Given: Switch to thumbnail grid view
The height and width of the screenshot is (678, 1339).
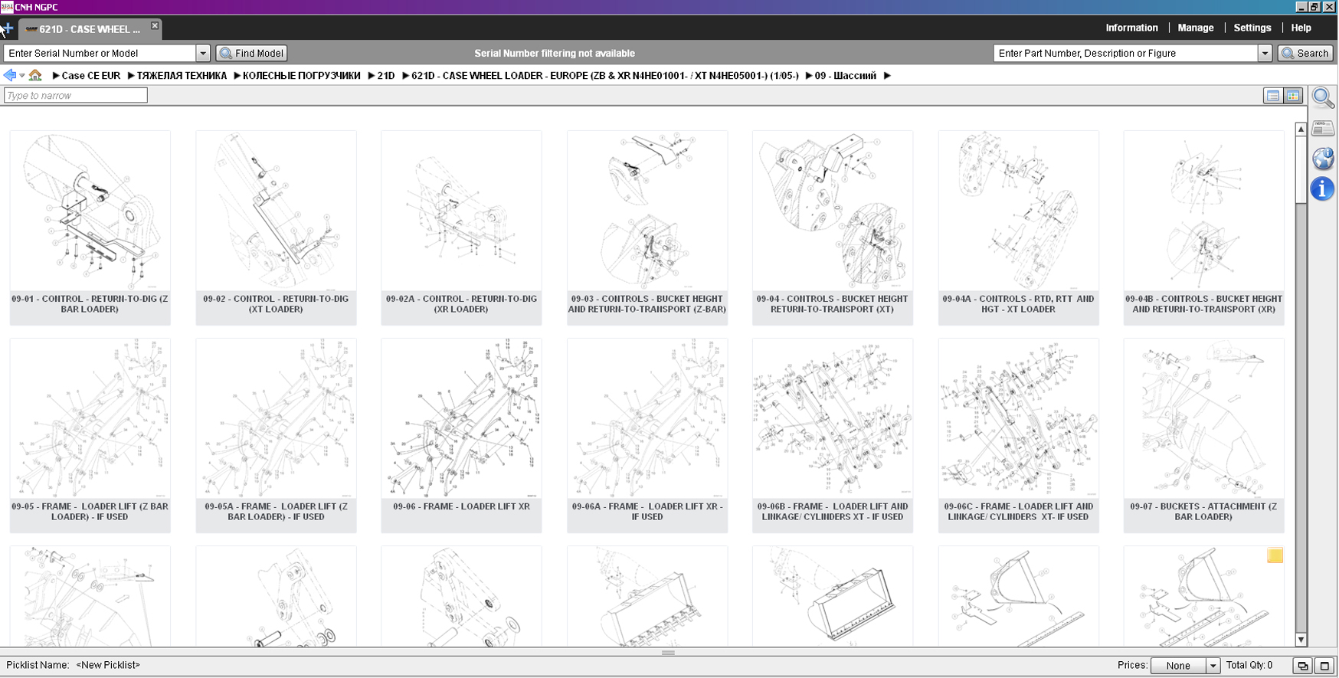Looking at the screenshot, I should click(1293, 96).
